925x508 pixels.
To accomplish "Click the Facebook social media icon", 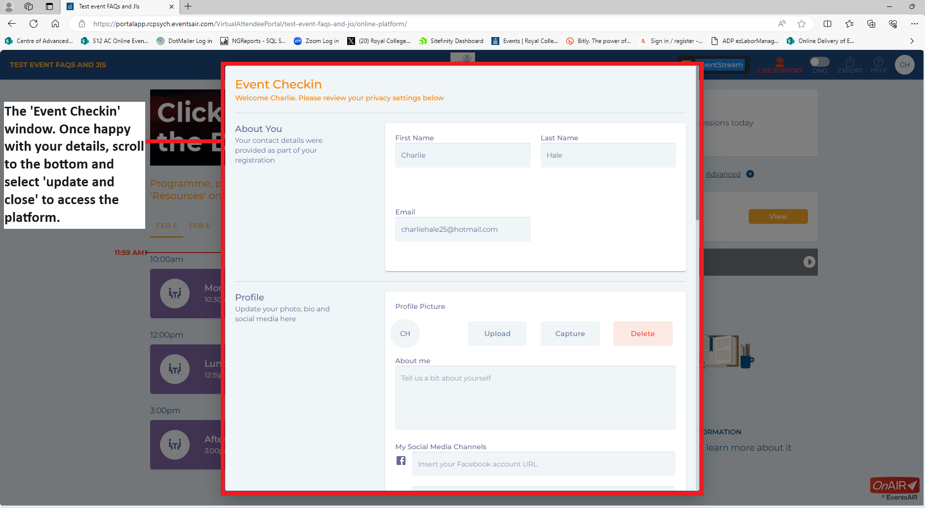I will [401, 461].
